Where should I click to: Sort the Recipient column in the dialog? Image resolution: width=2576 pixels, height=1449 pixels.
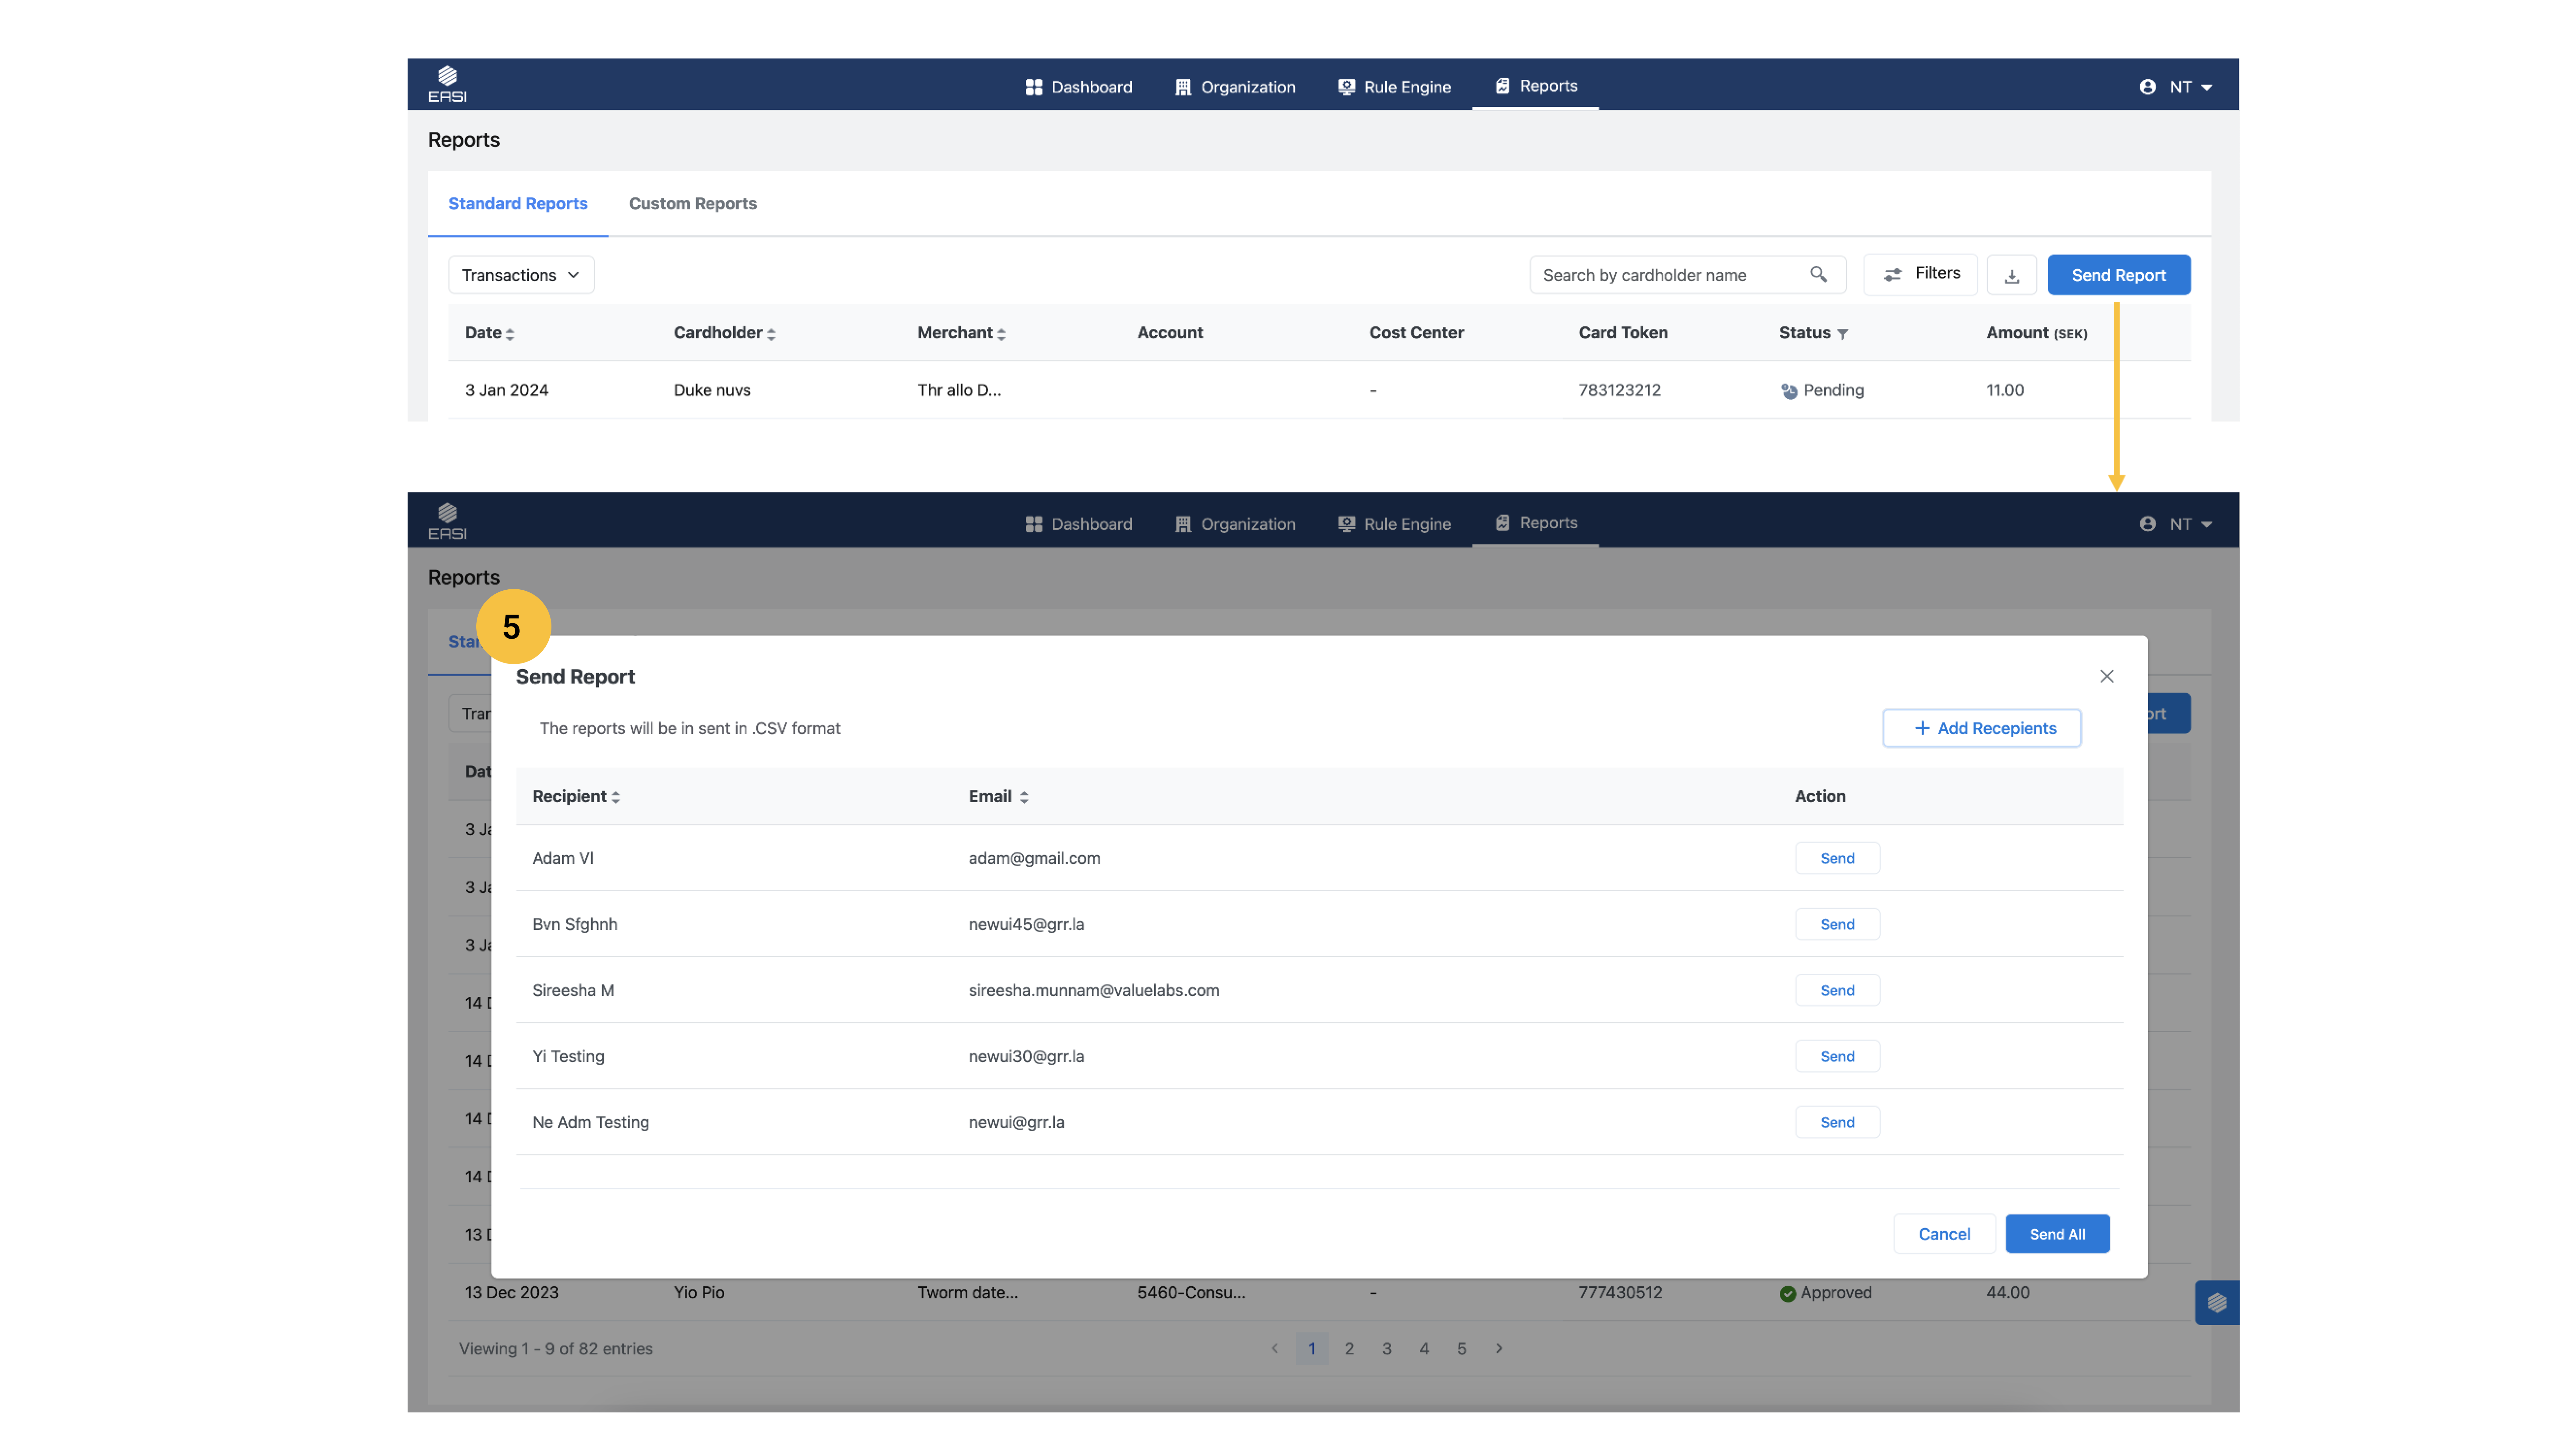click(x=616, y=797)
